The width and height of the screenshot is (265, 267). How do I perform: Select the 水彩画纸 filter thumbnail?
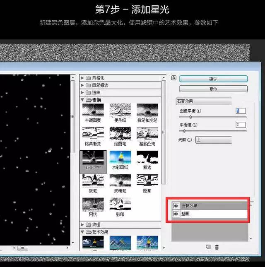tap(120, 159)
